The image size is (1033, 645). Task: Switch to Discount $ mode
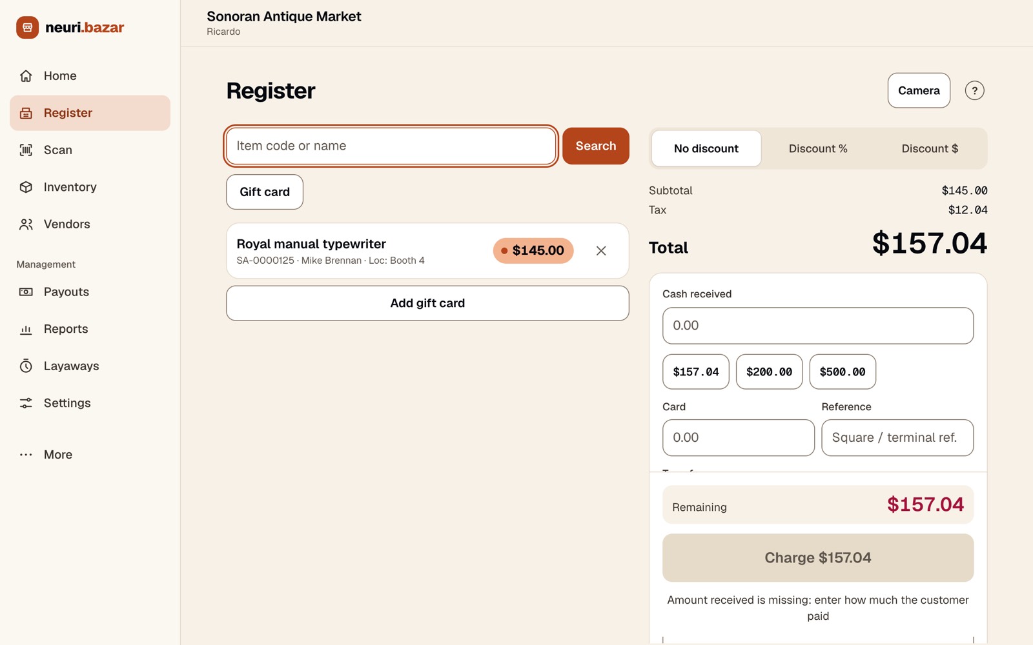[x=930, y=148]
